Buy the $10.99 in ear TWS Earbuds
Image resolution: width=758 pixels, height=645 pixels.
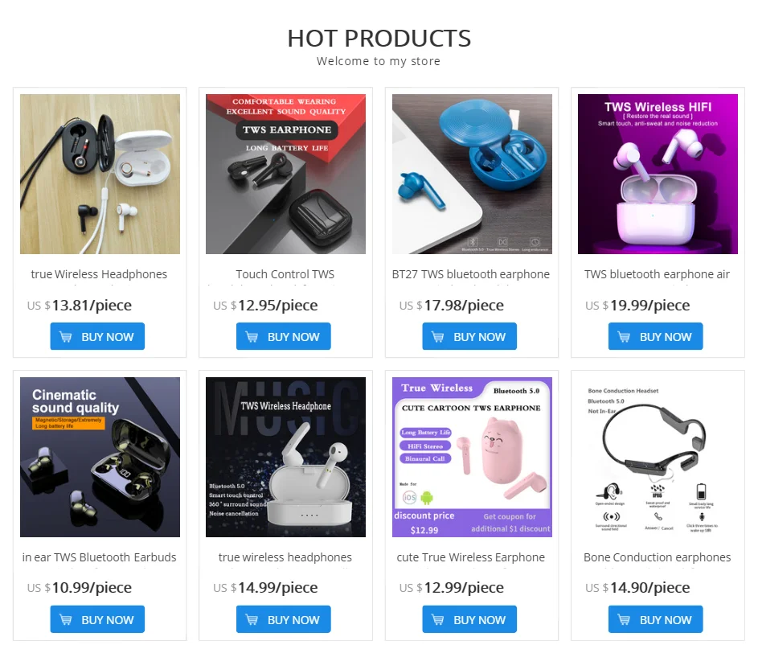pyautogui.click(x=97, y=619)
